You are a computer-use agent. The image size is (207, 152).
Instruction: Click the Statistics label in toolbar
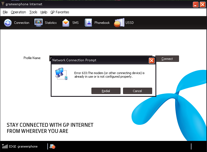pyautogui.click(x=51, y=23)
